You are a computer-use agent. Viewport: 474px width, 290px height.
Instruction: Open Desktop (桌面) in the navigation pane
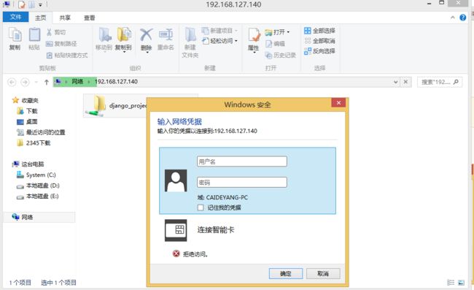coord(27,122)
